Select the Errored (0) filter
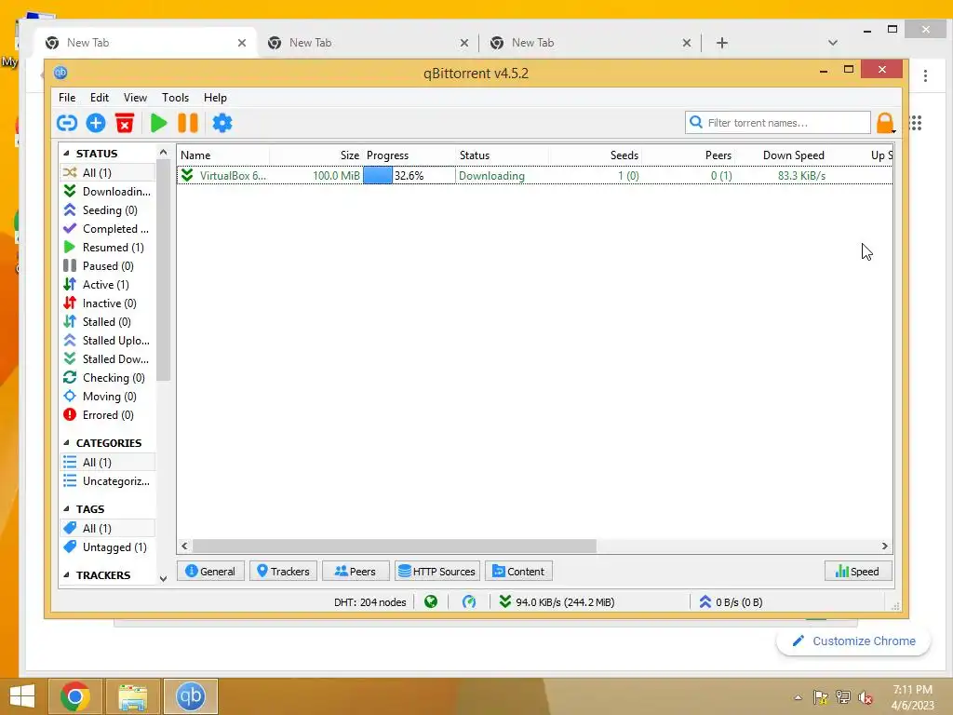 click(108, 415)
